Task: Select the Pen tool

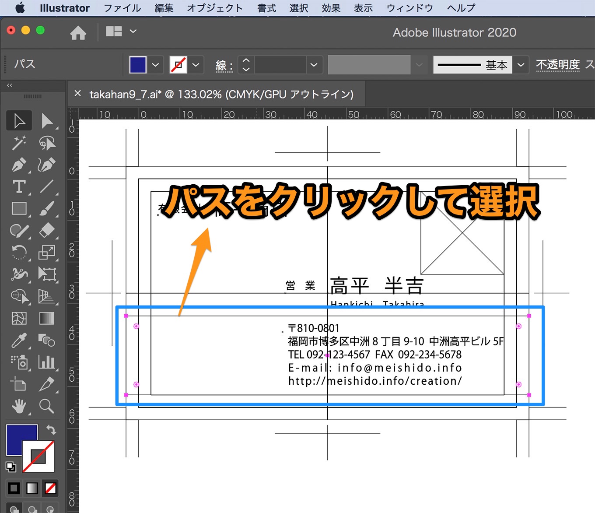Action: pos(19,165)
